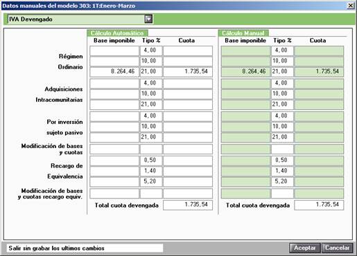Click manual Modificación de bases y cuotas tipo
357x256 pixels.
(x=282, y=149)
